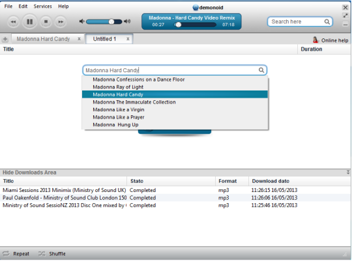Click the search magnifier in the center input

(x=261, y=70)
